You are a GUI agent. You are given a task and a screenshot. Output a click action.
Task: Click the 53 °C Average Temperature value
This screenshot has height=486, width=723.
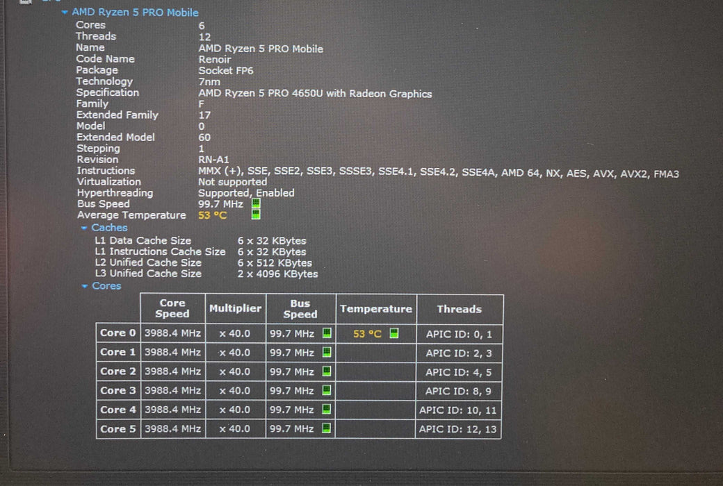point(213,215)
